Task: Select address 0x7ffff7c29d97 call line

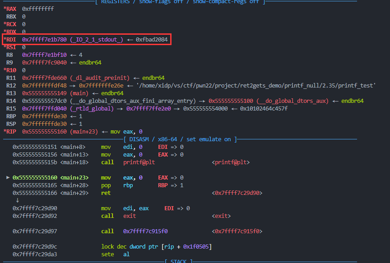Action: [x=35, y=231]
